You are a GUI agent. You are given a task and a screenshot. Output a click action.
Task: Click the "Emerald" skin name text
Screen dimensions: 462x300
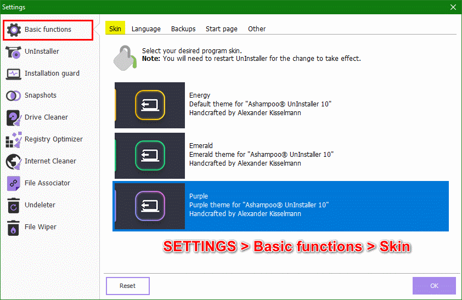pos(201,145)
